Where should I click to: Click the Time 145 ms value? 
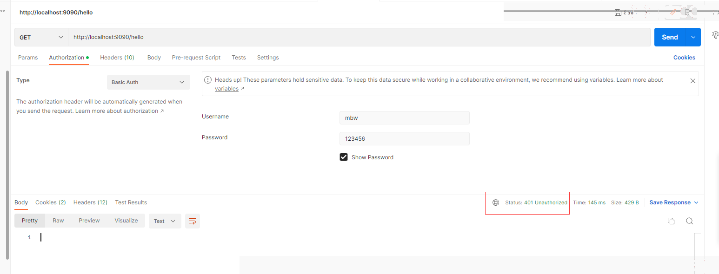click(597, 202)
